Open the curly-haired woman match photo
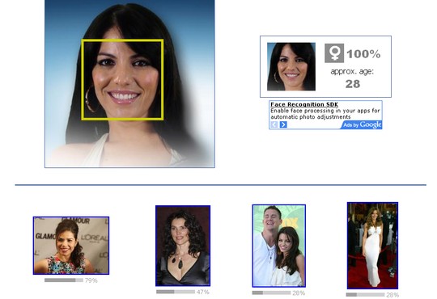437x299 pixels. [183, 246]
